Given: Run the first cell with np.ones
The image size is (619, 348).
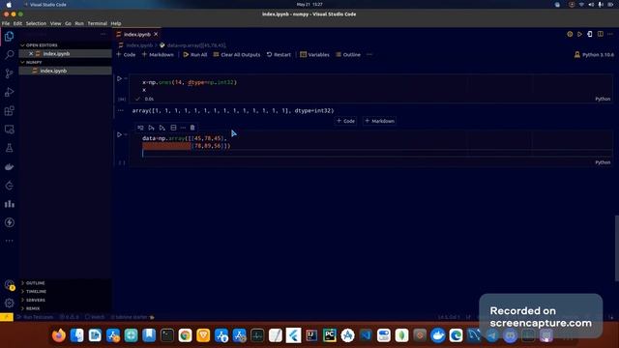Looking at the screenshot, I should (119, 78).
